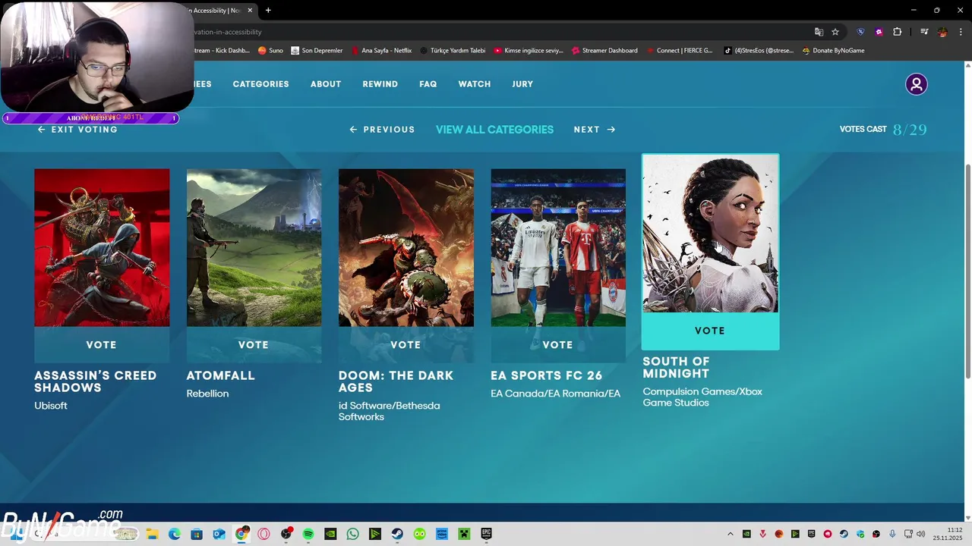This screenshot has width=972, height=546.
Task: Open the Ana Sayfa - Netflix bookmark
Action: click(381, 51)
